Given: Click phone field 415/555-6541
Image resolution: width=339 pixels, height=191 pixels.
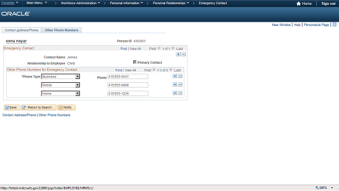Looking at the screenshot, I should (x=128, y=76).
